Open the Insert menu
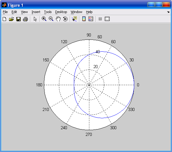 (x=36, y=12)
